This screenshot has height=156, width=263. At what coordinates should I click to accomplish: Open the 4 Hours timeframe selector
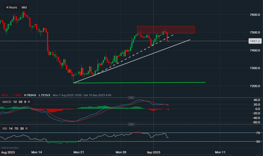tap(11, 7)
